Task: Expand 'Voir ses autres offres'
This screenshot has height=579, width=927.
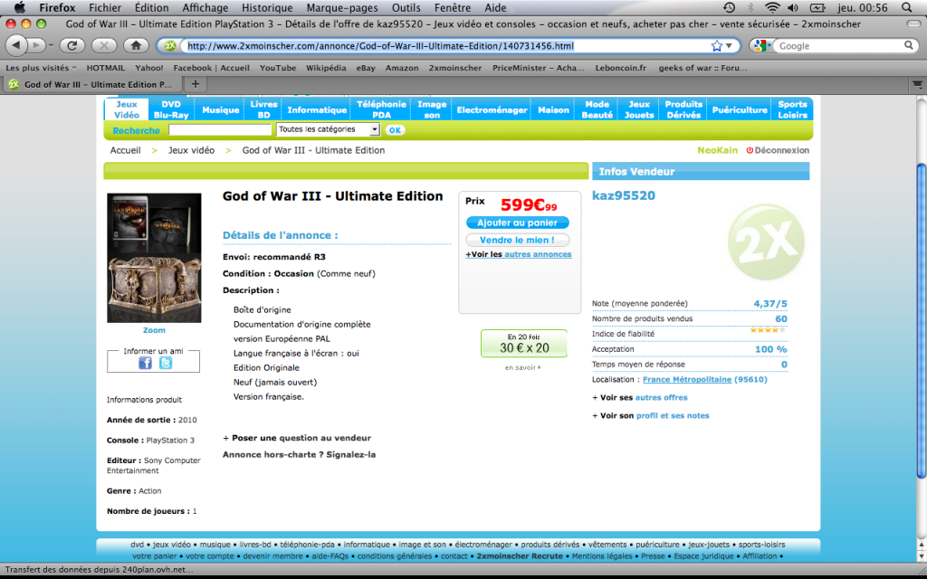Action: click(x=640, y=398)
